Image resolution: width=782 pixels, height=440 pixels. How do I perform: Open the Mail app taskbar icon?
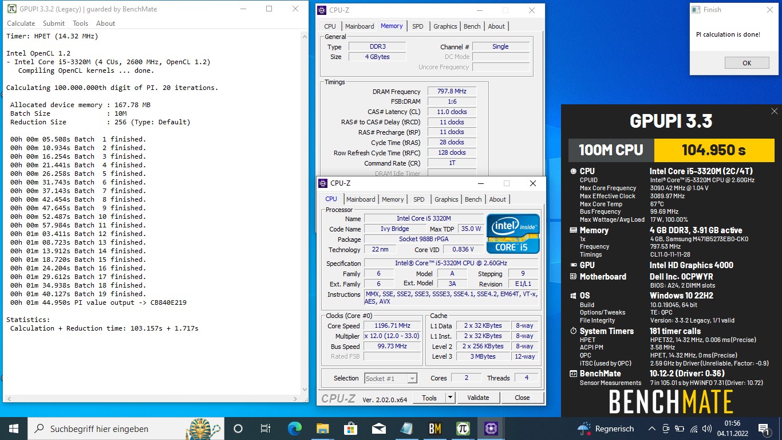(x=378, y=428)
